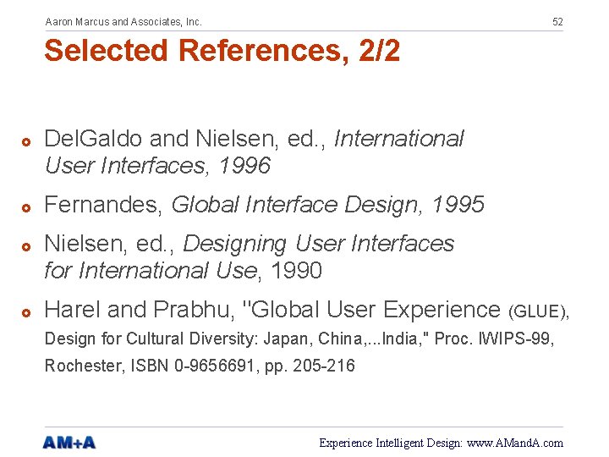The height and width of the screenshot is (457, 609).
Task: Click the bullet before "DelGaldo and Nielsen"
Action: [26, 142]
